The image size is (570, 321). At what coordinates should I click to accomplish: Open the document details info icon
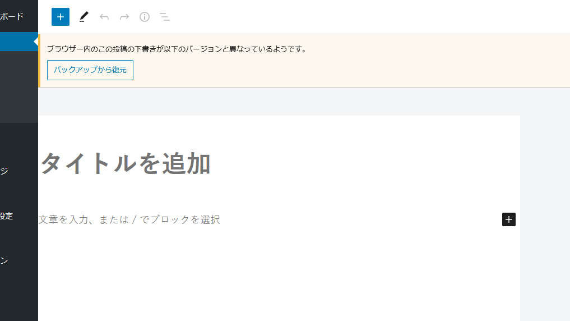(145, 17)
